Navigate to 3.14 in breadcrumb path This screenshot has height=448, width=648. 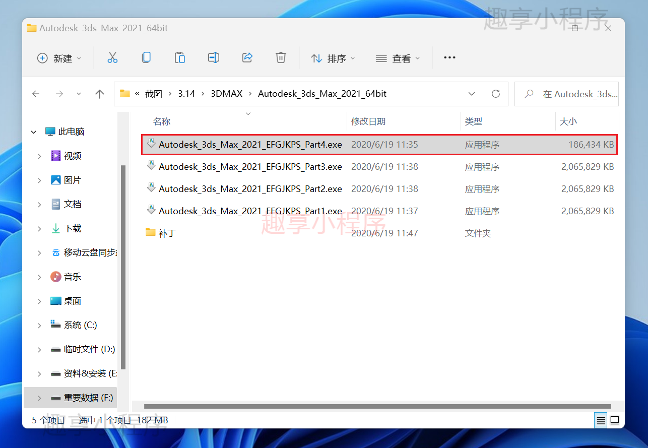coord(186,94)
